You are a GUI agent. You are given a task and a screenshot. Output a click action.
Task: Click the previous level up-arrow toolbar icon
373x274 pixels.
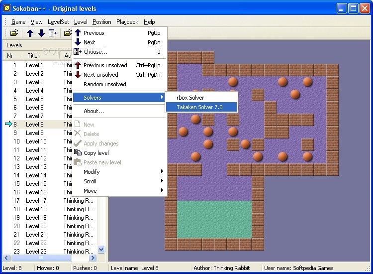30,33
